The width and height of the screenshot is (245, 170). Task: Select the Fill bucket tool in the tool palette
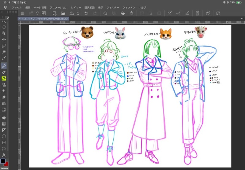tap(4, 117)
